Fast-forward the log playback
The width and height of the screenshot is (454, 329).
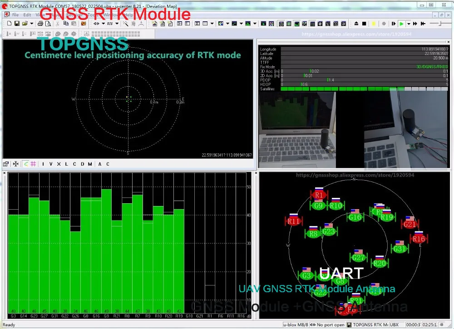click(x=415, y=24)
